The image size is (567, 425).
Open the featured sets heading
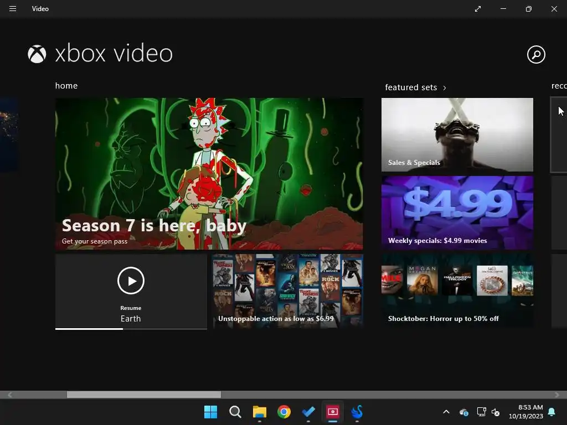411,87
